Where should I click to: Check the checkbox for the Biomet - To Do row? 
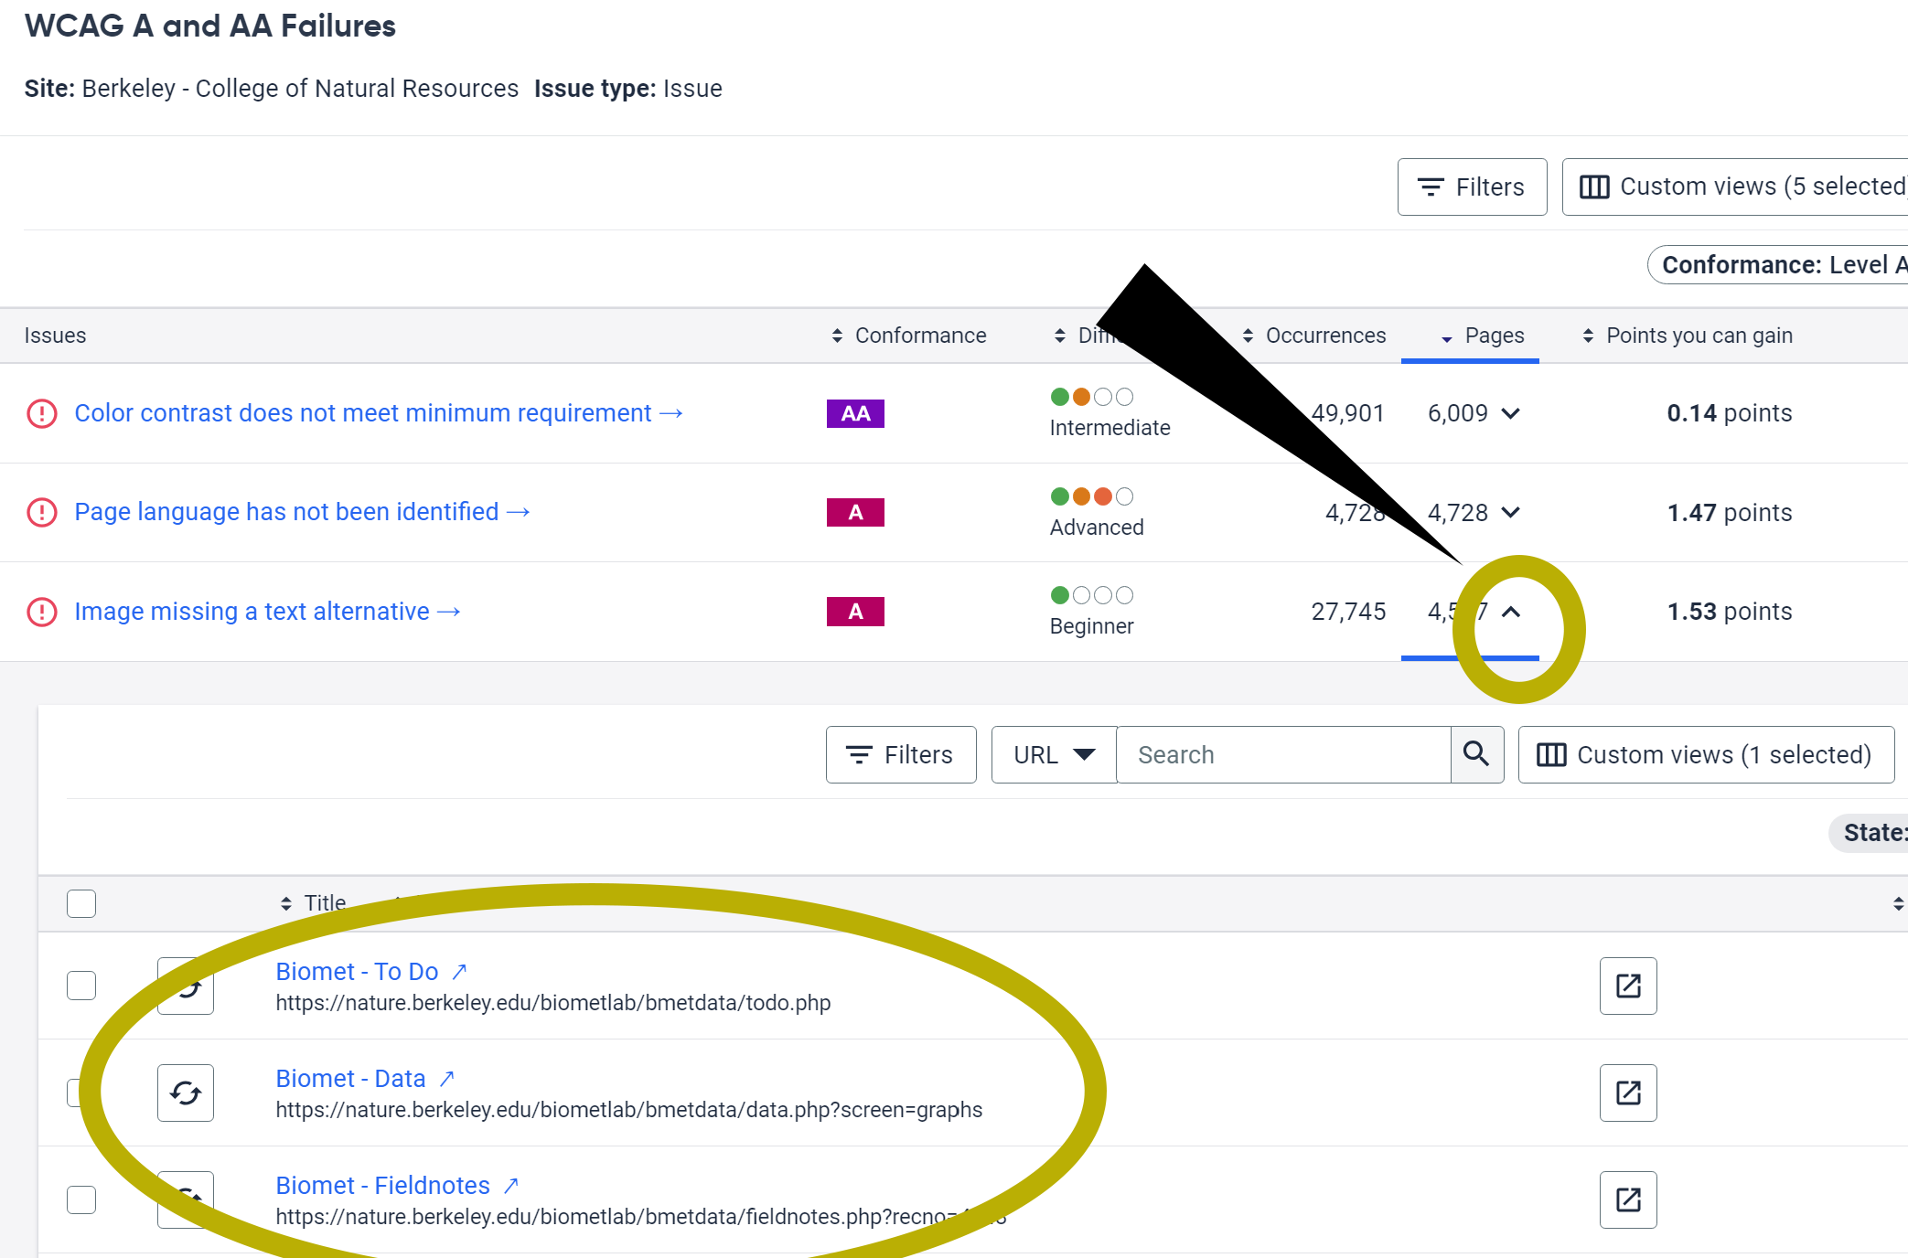81,986
